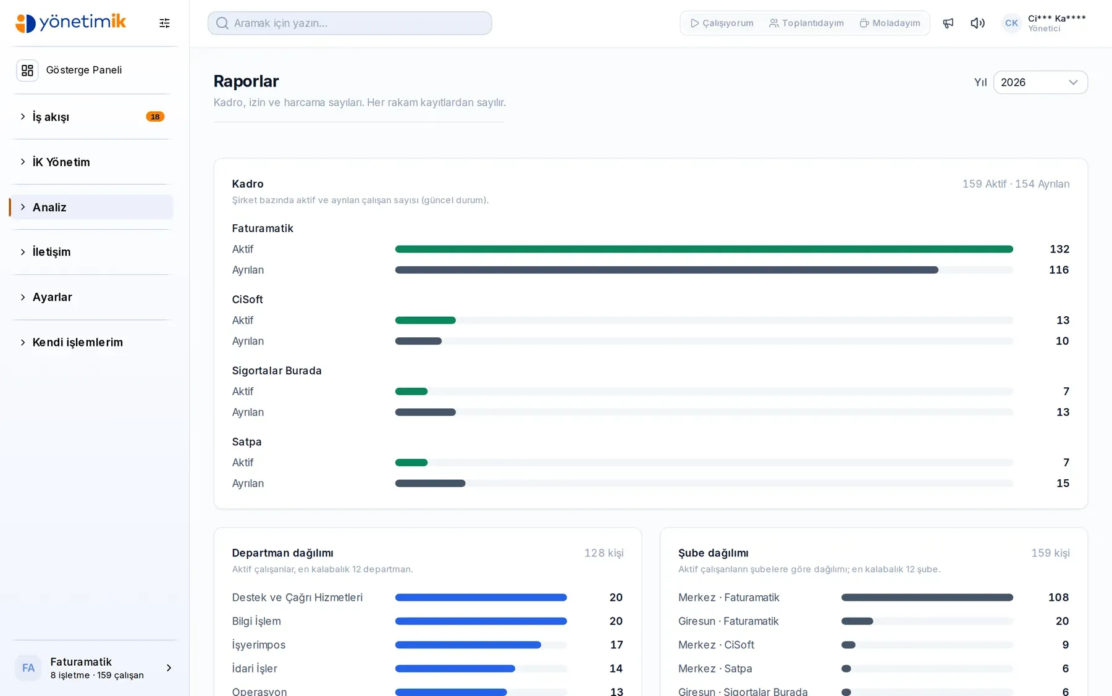Image resolution: width=1112 pixels, height=696 pixels.
Task: Select Kendi işlemlerim in sidebar
Action: point(92,342)
